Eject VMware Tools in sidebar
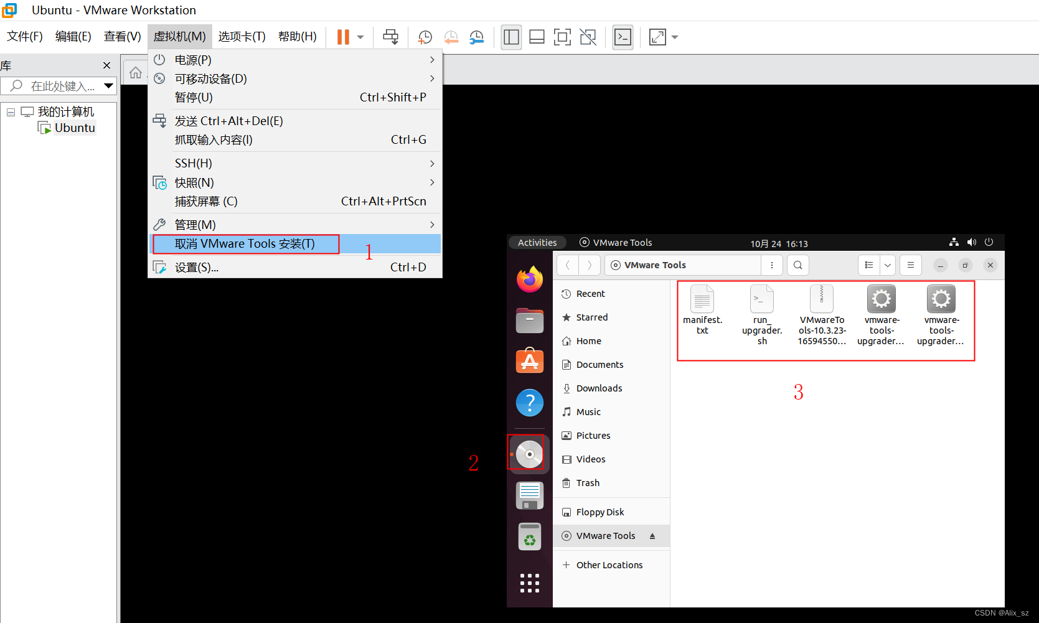1039x623 pixels. pyautogui.click(x=652, y=536)
